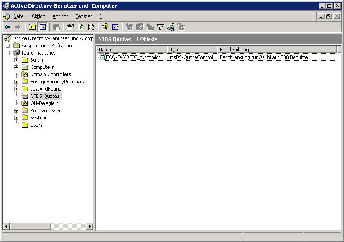Click the Domain Controllers OU folder icon
Viewport: 344px width, 242px height.
(25, 74)
